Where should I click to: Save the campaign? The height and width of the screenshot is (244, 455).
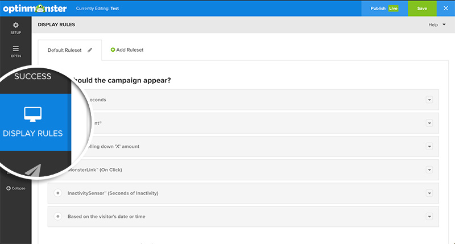(x=422, y=9)
